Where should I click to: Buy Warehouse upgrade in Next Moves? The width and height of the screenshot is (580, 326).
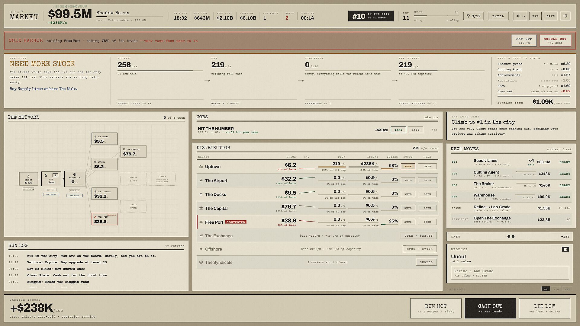[511, 197]
